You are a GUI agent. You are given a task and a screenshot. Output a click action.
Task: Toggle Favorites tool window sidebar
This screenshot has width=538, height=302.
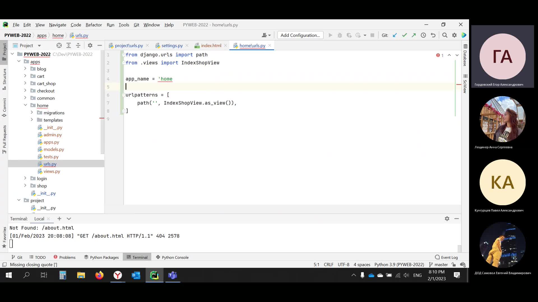point(4,237)
